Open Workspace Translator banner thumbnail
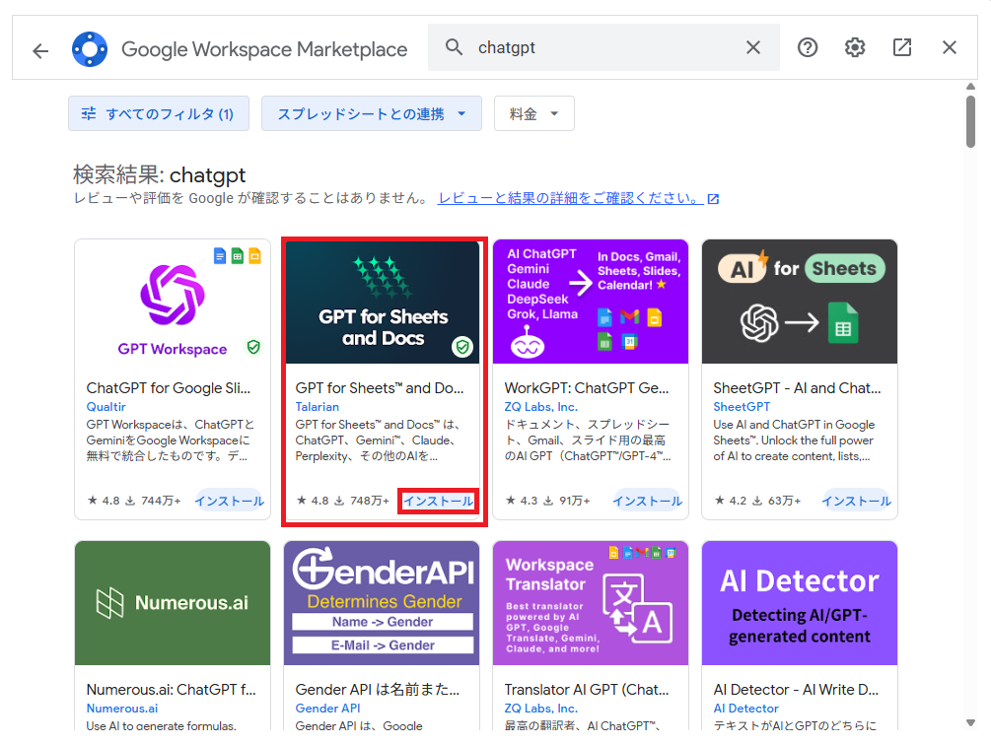 591,603
